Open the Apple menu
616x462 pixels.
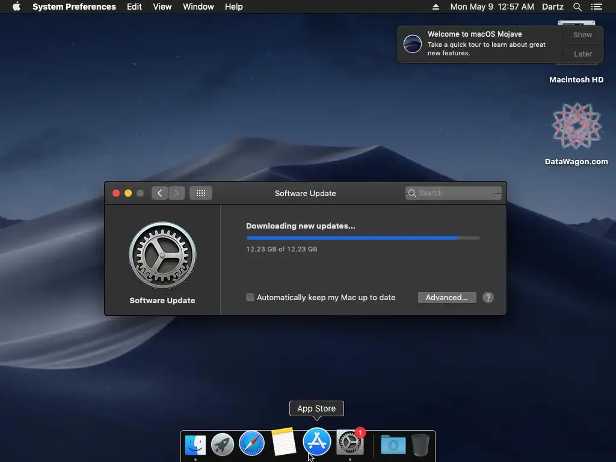(x=16, y=6)
